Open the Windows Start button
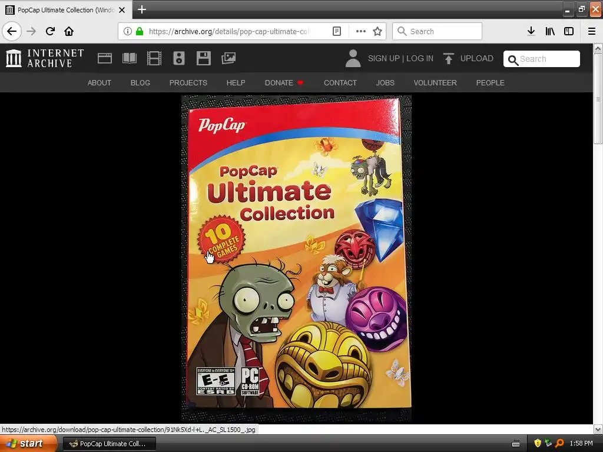 point(28,444)
